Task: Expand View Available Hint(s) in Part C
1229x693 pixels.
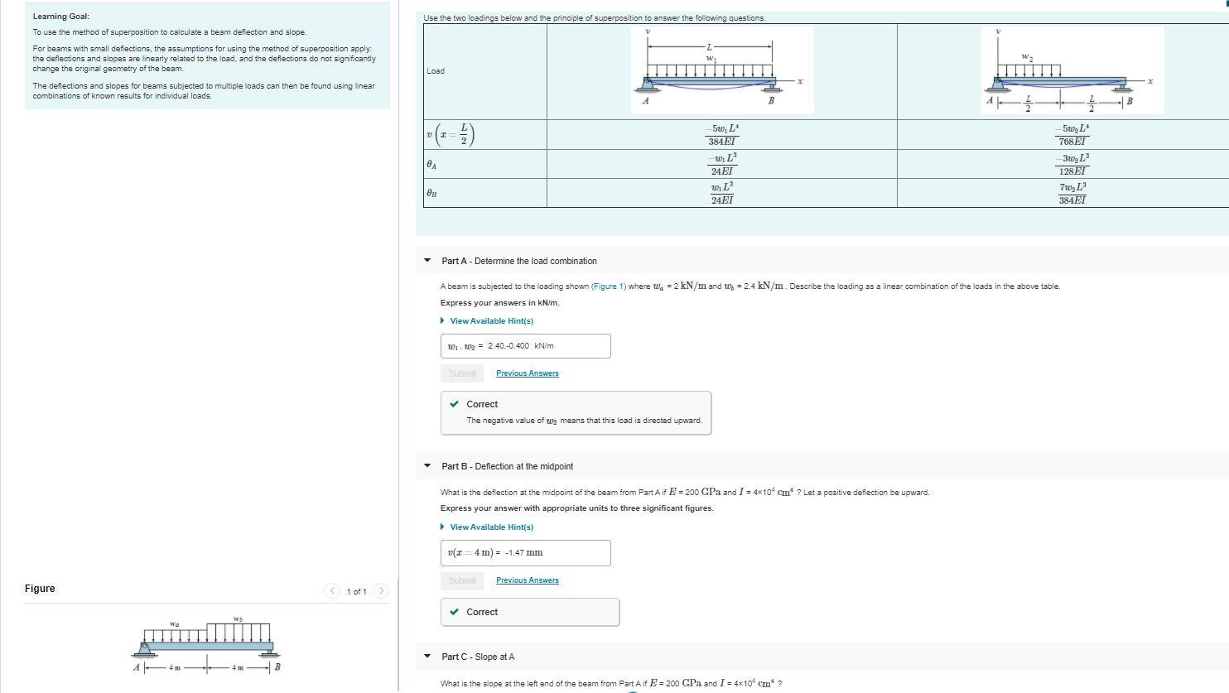Action: click(x=490, y=691)
